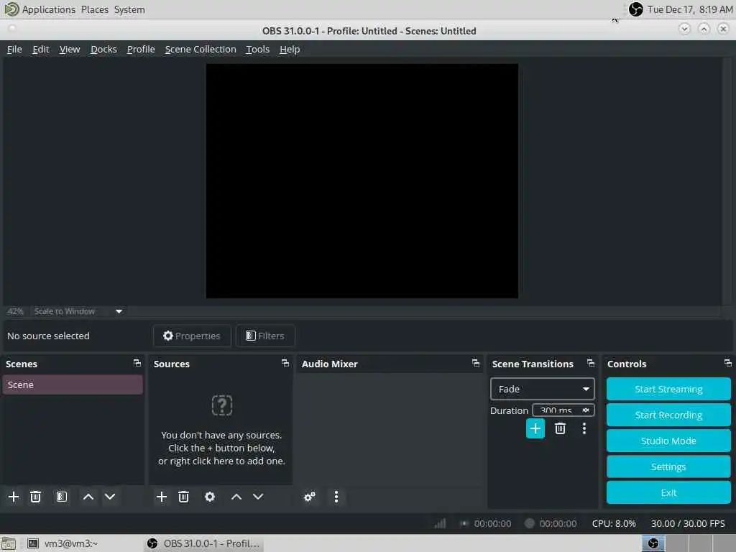This screenshot has width=736, height=552.
Task: Click the Properties button
Action: pyautogui.click(x=192, y=336)
